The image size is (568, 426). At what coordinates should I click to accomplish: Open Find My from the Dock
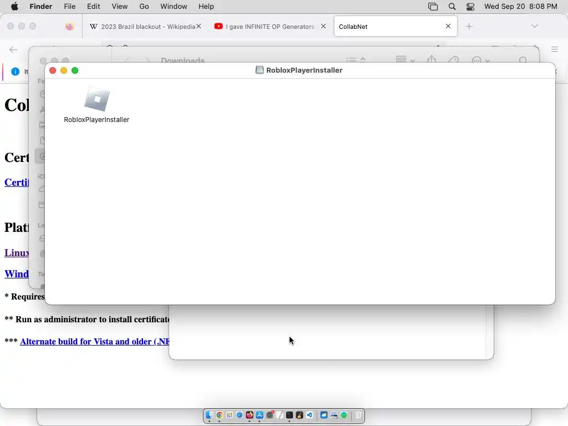click(344, 415)
